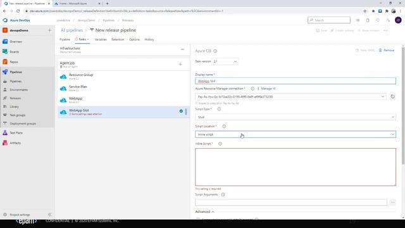Switch to the Microsoft Azure browser tab
Image resolution: width=405 pixels, height=228 pixels.
77,4
